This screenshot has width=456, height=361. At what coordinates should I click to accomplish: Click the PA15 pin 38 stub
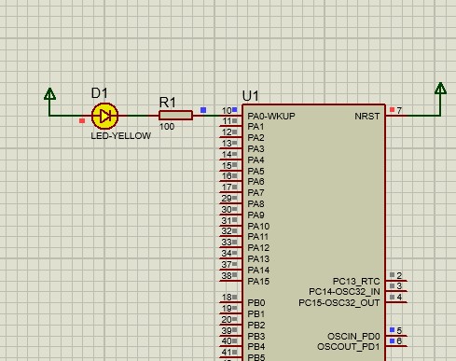230,281
